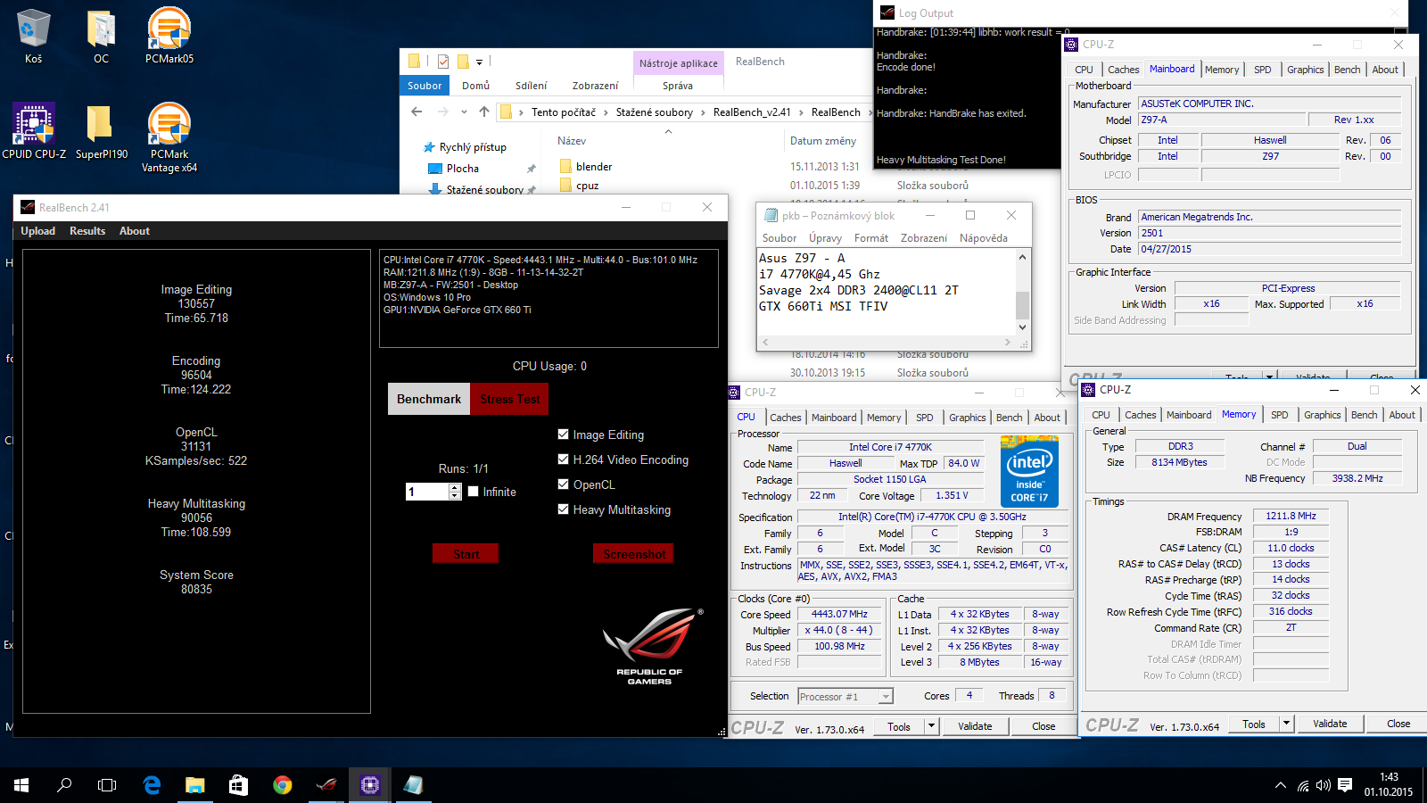Viewport: 1427px width, 803px height.
Task: Uncheck H.264 Video Encoding checkbox
Action: (563, 459)
